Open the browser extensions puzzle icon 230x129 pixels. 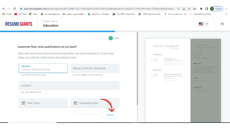coord(201,9)
